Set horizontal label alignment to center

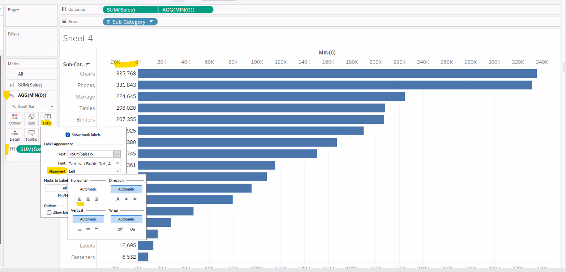click(88, 199)
